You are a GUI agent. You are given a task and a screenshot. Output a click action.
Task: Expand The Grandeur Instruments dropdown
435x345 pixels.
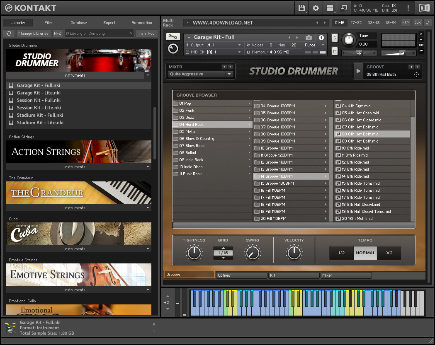(x=148, y=207)
